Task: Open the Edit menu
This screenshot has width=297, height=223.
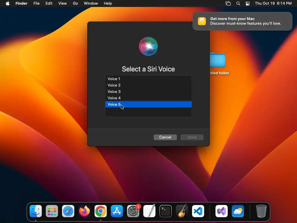Action: [49, 3]
